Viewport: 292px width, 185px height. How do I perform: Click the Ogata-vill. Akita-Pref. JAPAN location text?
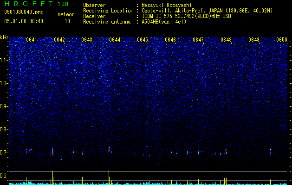[x=207, y=11]
